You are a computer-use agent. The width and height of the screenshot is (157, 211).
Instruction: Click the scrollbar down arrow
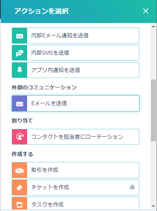coord(153,206)
